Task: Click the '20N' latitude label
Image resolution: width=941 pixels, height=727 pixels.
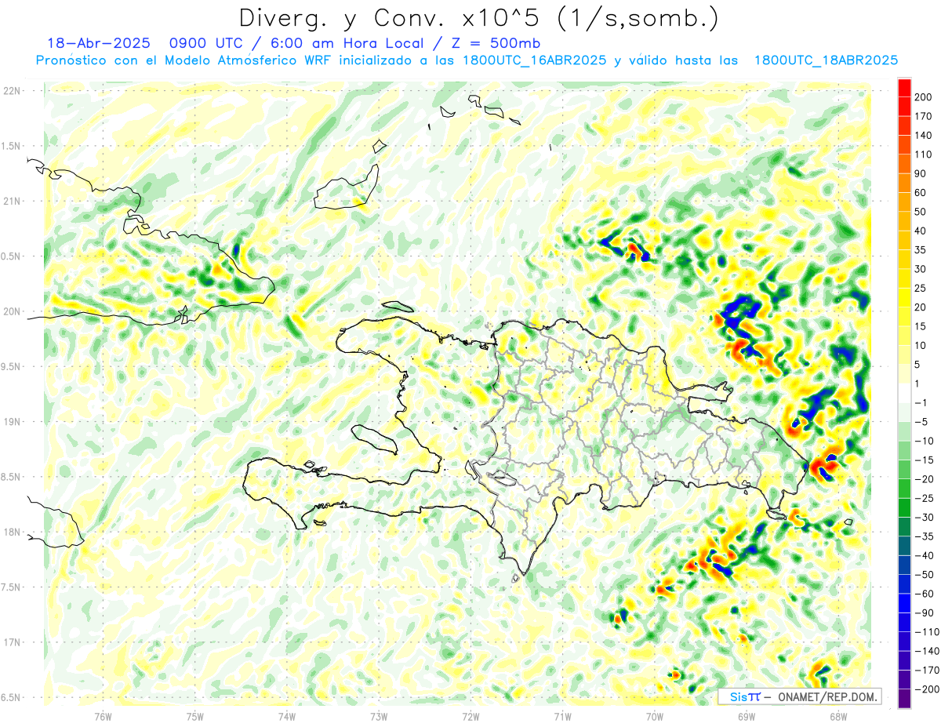Action: tap(12, 311)
